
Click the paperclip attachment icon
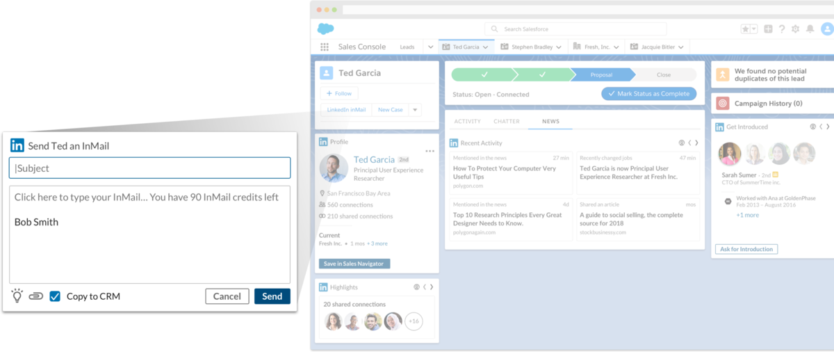(35, 296)
